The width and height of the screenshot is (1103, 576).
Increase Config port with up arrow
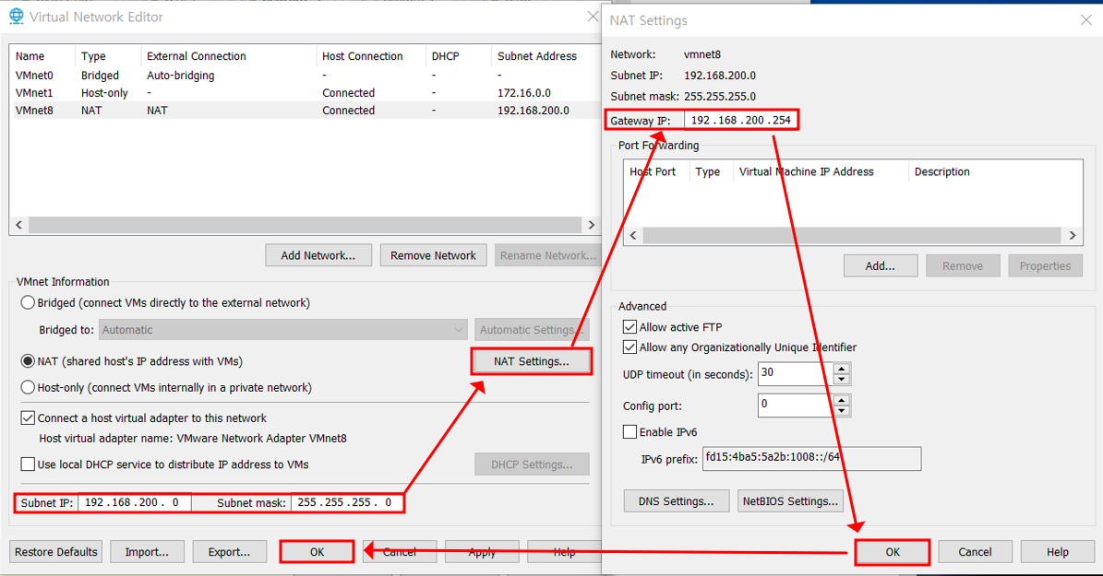click(x=841, y=400)
